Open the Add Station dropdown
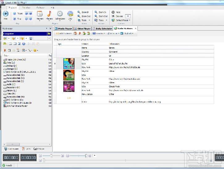224x169 pixels. 64,33
